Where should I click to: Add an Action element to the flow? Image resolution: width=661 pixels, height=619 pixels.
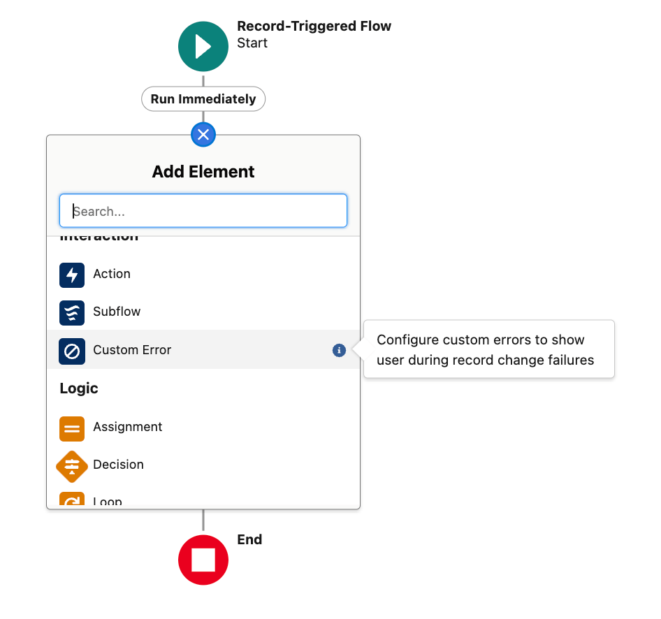pyautogui.click(x=112, y=275)
